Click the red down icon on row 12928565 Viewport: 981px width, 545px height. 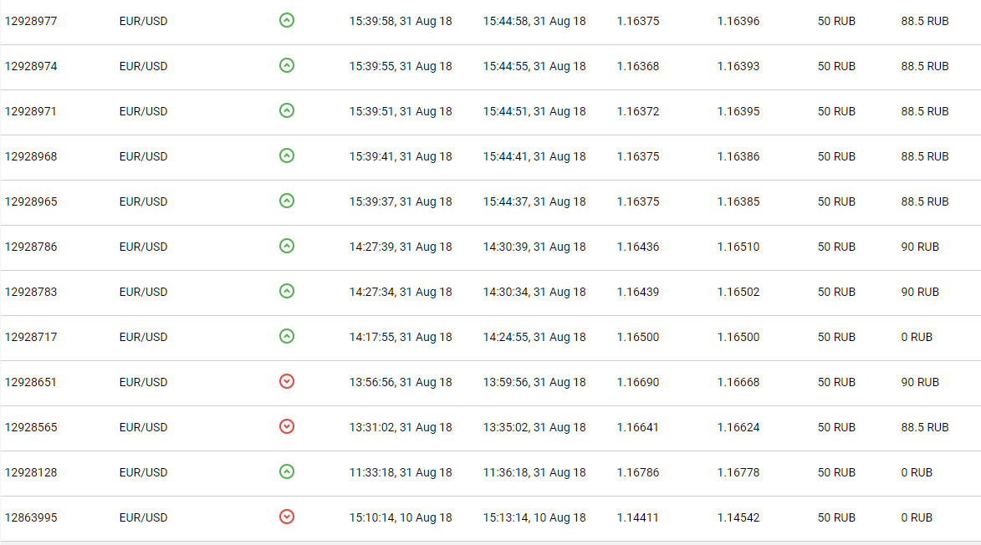287,427
